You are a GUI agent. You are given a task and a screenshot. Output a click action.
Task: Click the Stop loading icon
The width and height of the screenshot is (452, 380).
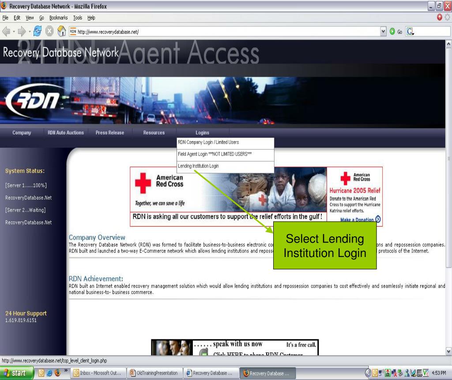tap(49, 31)
